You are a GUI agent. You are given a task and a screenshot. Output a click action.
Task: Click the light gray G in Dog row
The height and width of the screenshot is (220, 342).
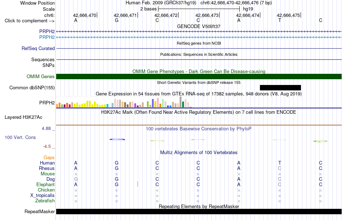pyautogui.click(x=76, y=179)
